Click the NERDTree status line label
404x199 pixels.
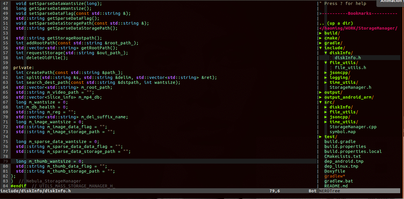point(330,191)
